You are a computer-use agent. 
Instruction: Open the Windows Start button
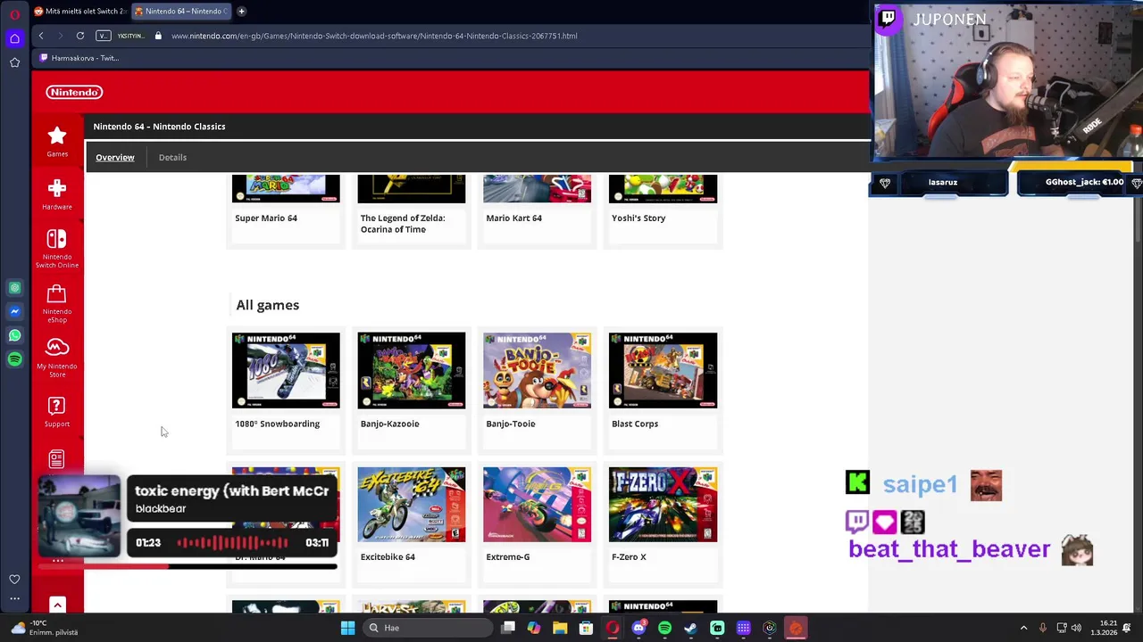click(x=347, y=628)
